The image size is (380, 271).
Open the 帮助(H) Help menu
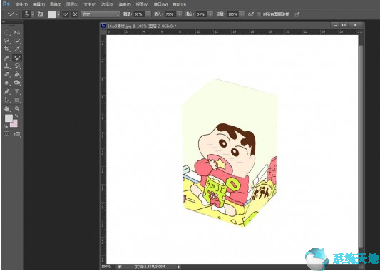[x=180, y=4]
